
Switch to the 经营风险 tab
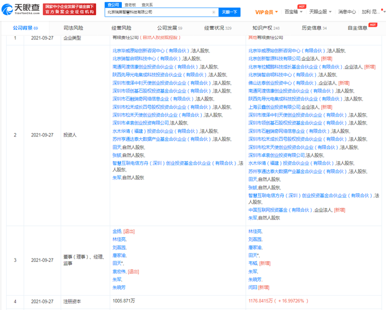pyautogui.click(x=121, y=28)
